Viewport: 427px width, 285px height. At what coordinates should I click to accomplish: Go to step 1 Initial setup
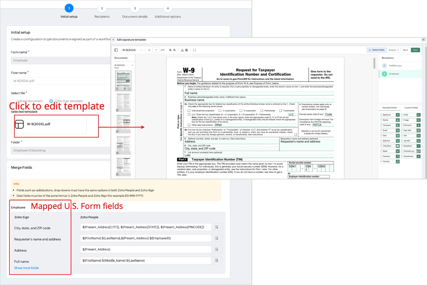coord(69,8)
